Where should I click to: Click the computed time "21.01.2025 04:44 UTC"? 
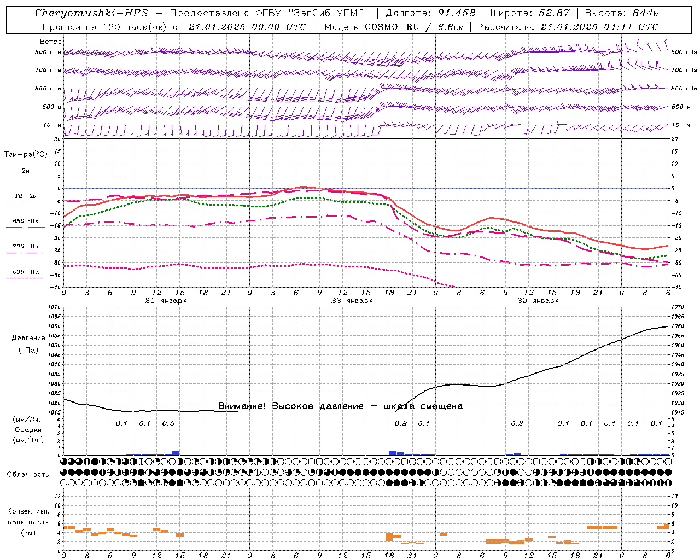pos(599,27)
